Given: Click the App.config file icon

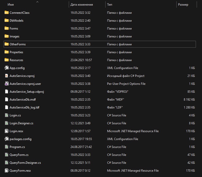Looking at the screenshot, I should (7, 68).
